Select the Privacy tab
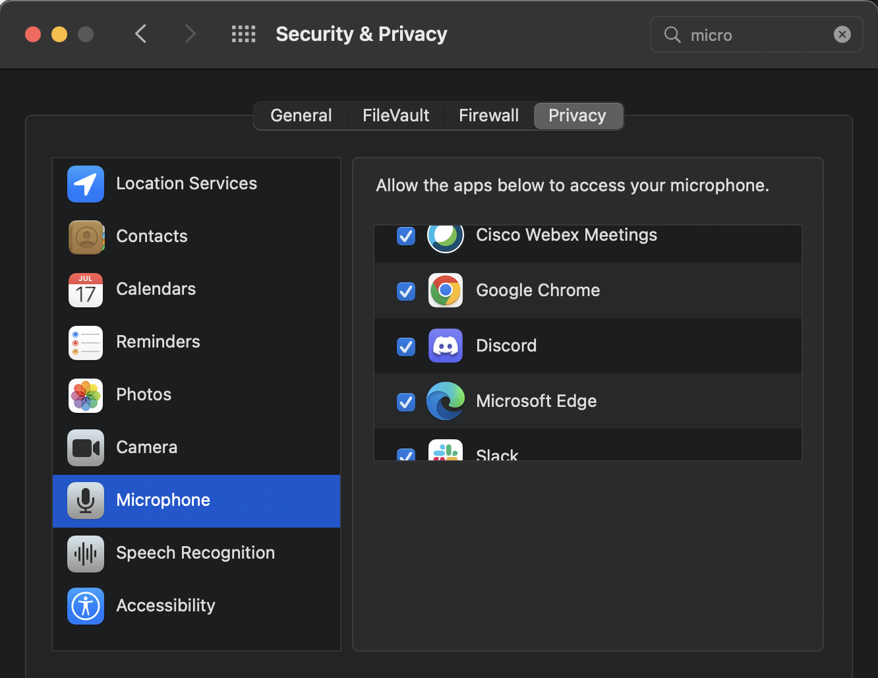Image resolution: width=878 pixels, height=678 pixels. tap(578, 115)
